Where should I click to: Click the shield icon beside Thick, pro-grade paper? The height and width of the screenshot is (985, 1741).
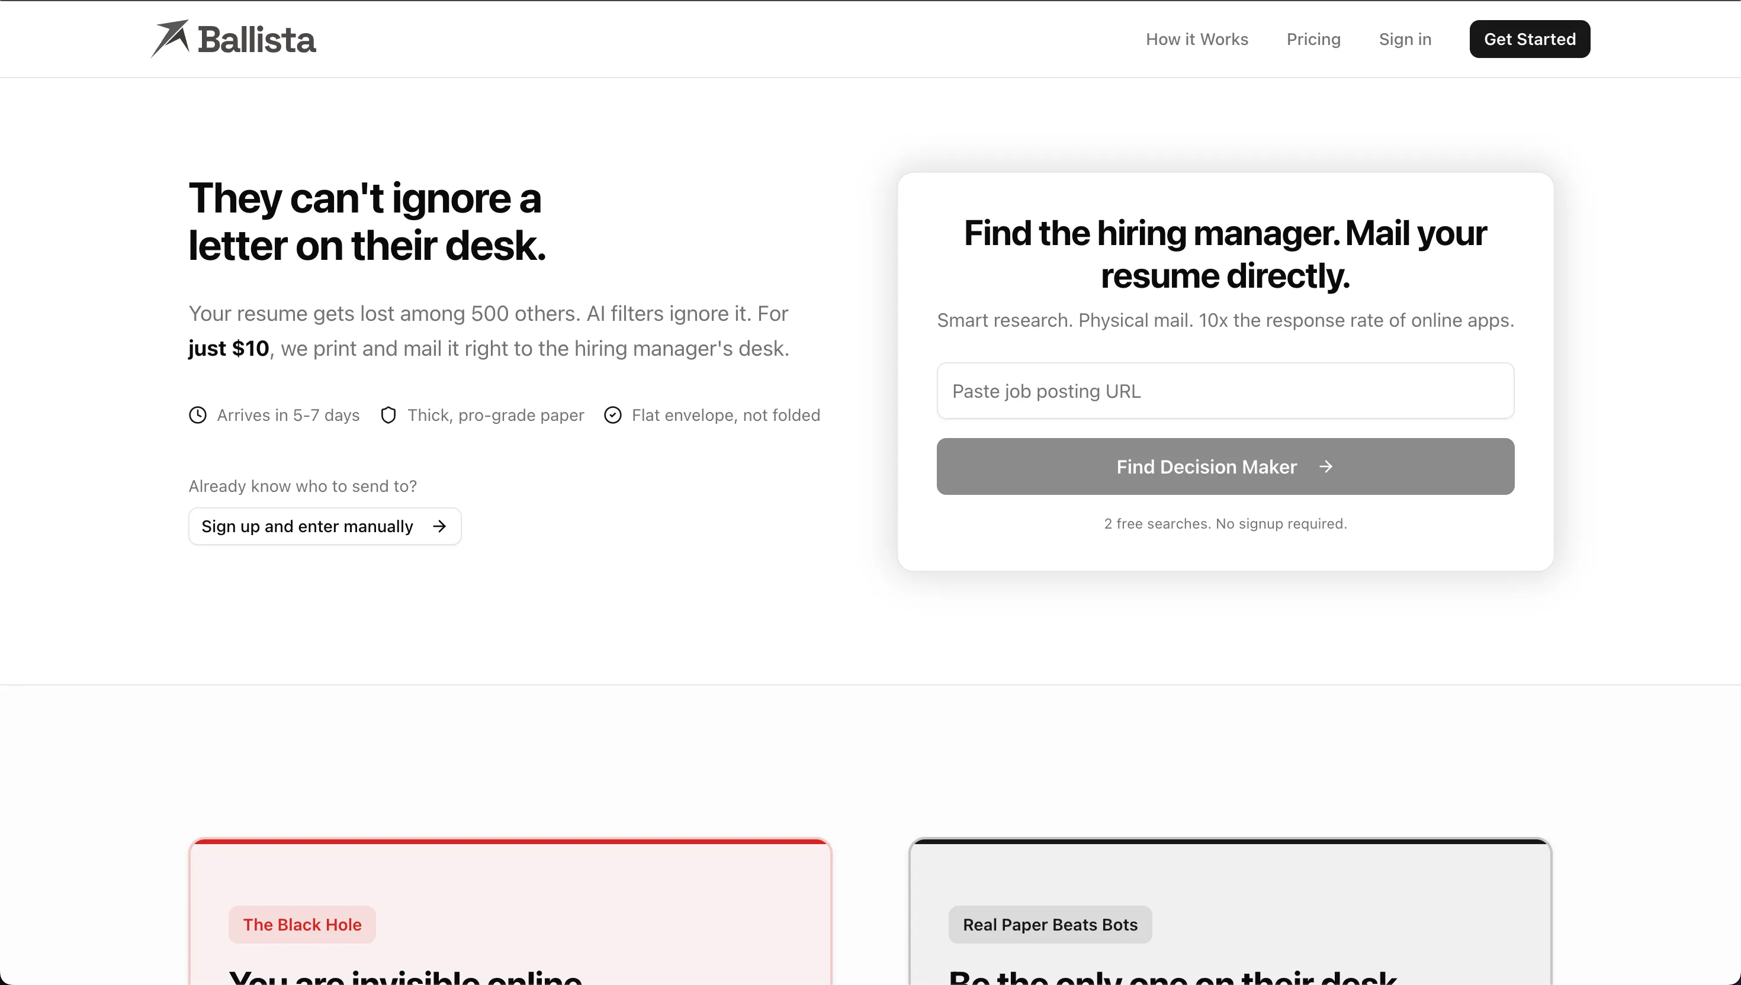388,415
